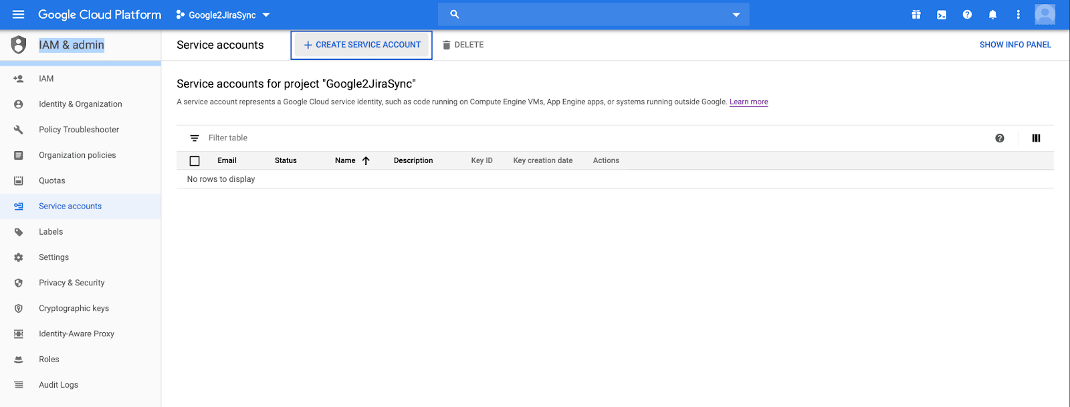Click the table help question icon
The width and height of the screenshot is (1070, 407).
[999, 138]
